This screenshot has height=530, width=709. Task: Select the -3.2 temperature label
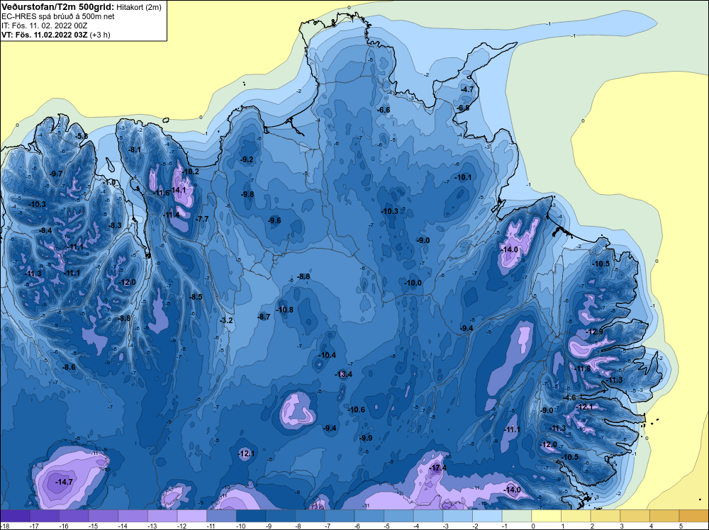[226, 320]
